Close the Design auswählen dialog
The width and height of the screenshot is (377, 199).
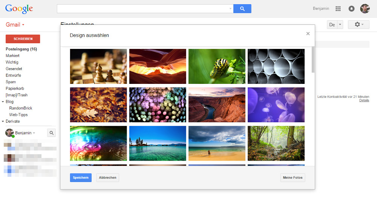pyautogui.click(x=308, y=34)
